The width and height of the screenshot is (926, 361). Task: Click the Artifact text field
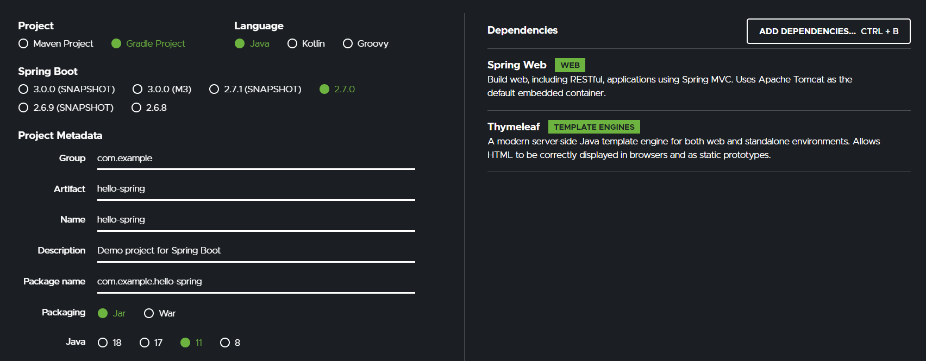point(255,189)
